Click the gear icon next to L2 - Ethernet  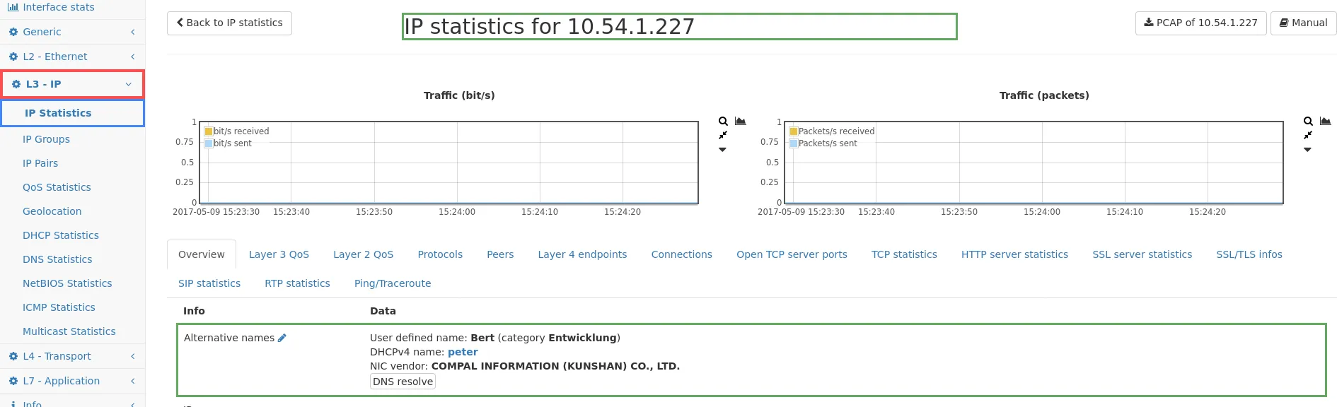(13, 57)
